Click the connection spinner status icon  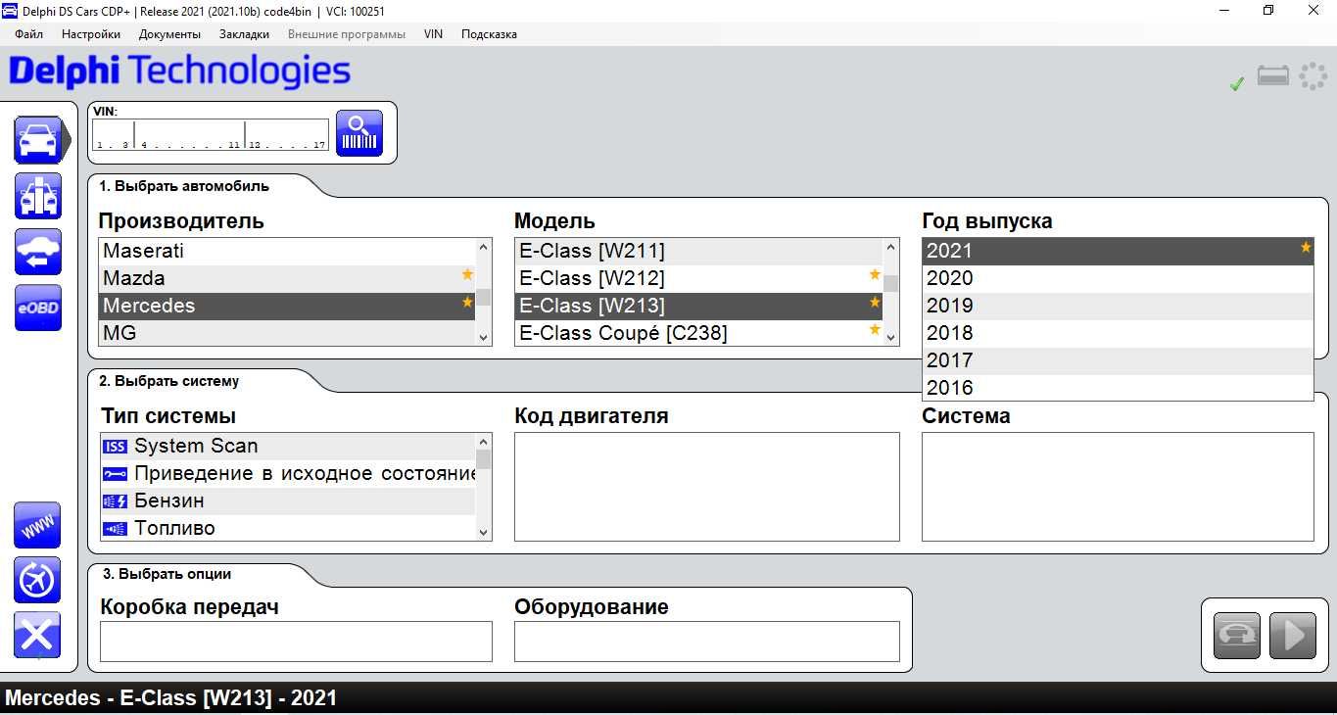(x=1313, y=75)
